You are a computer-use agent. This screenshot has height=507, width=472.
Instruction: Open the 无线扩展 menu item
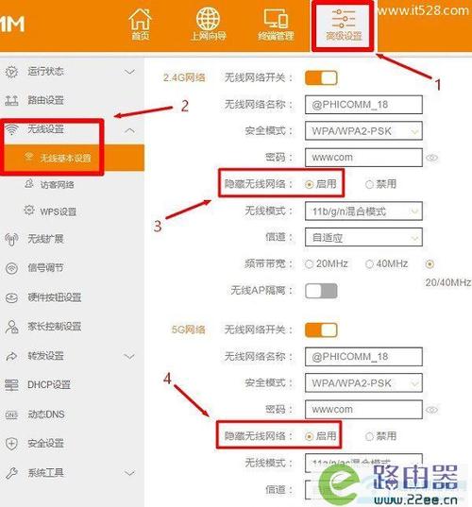(x=45, y=239)
